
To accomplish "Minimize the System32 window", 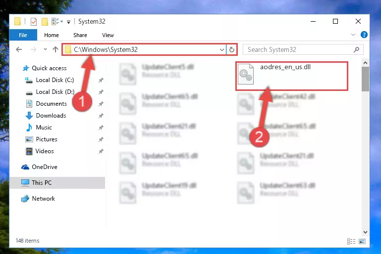I will (313, 21).
